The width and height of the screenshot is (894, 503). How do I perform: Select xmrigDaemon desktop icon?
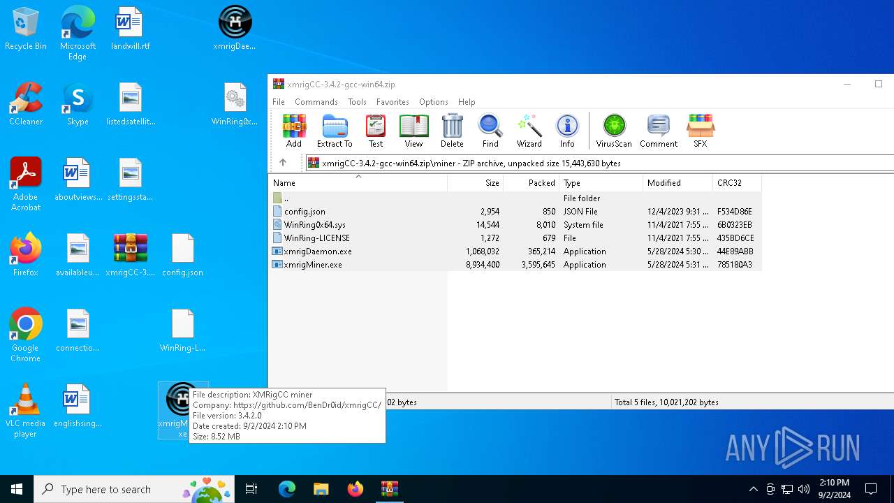point(235,29)
